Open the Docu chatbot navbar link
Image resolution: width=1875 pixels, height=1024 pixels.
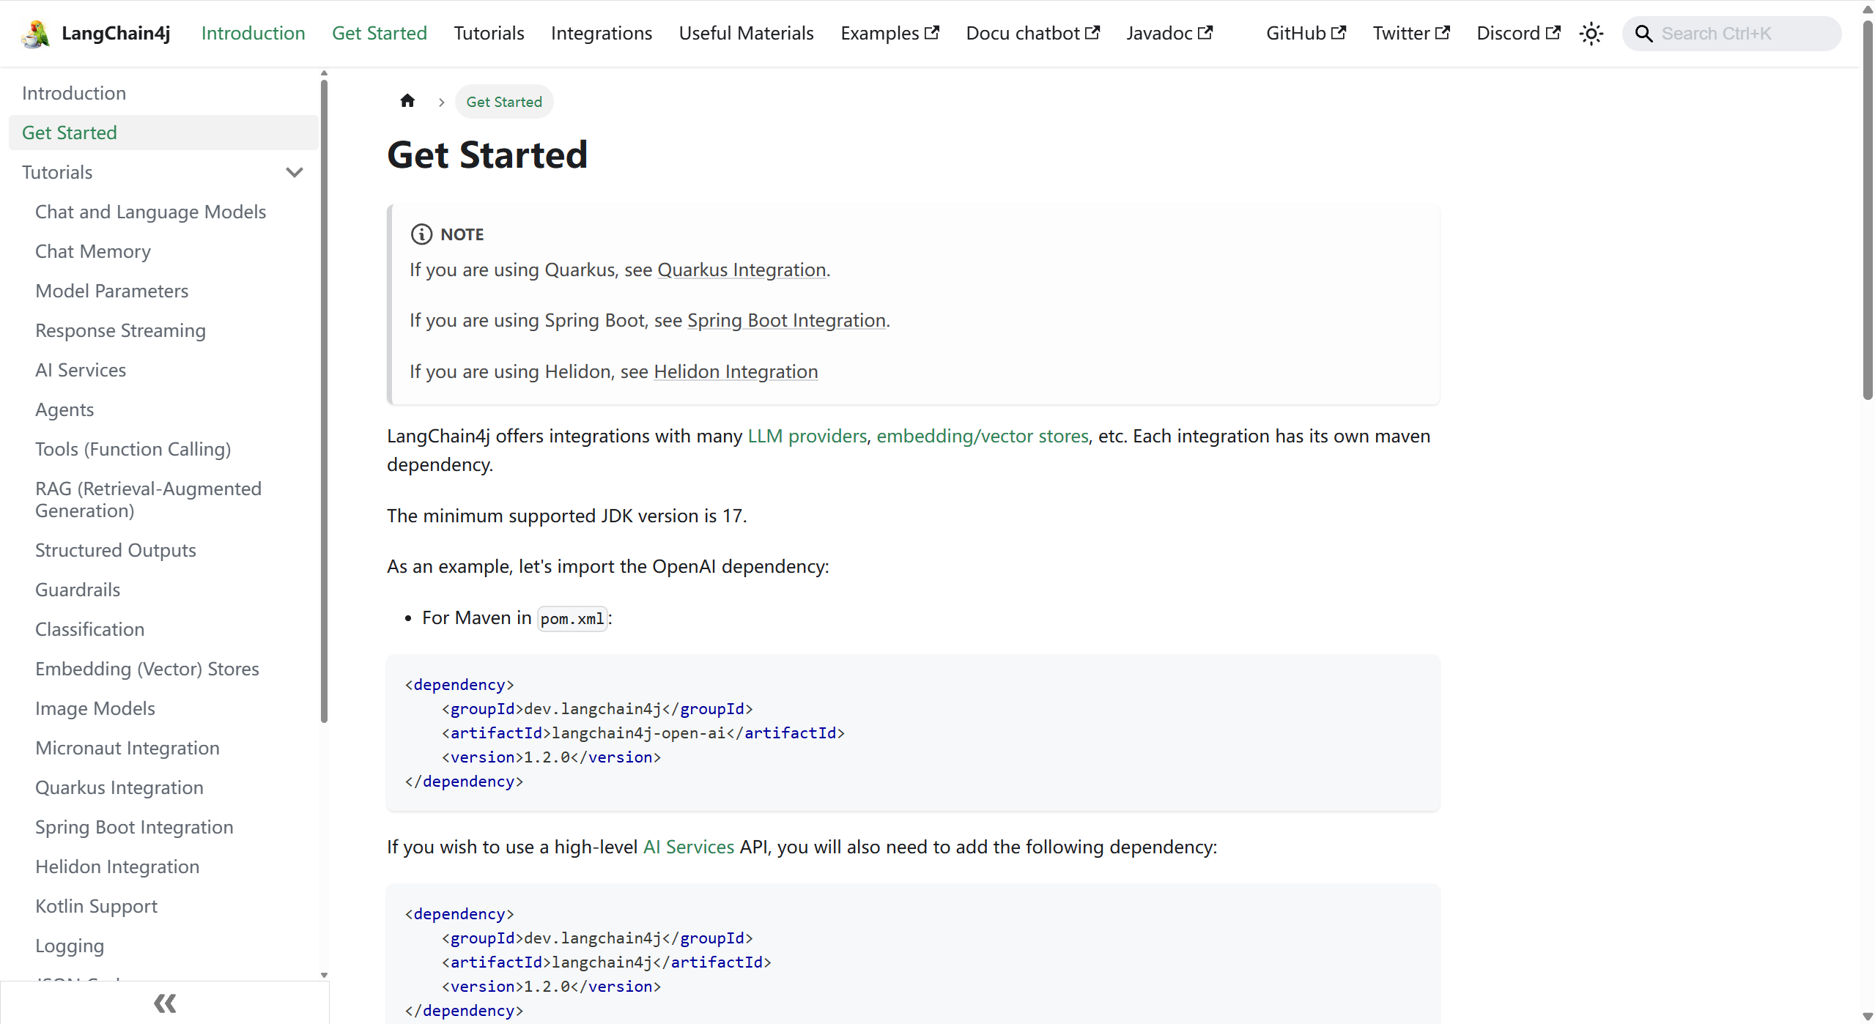coord(1032,34)
